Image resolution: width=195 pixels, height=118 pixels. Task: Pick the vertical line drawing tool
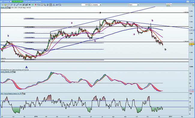point(15,5)
